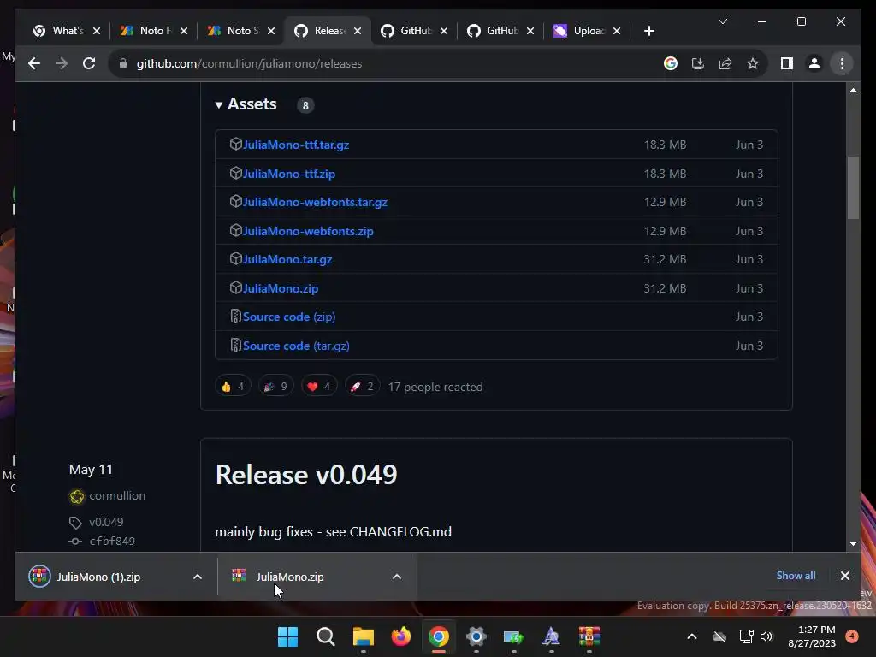876x657 pixels.
Task: Open the Chrome three-dot menu
Action: pos(842,63)
